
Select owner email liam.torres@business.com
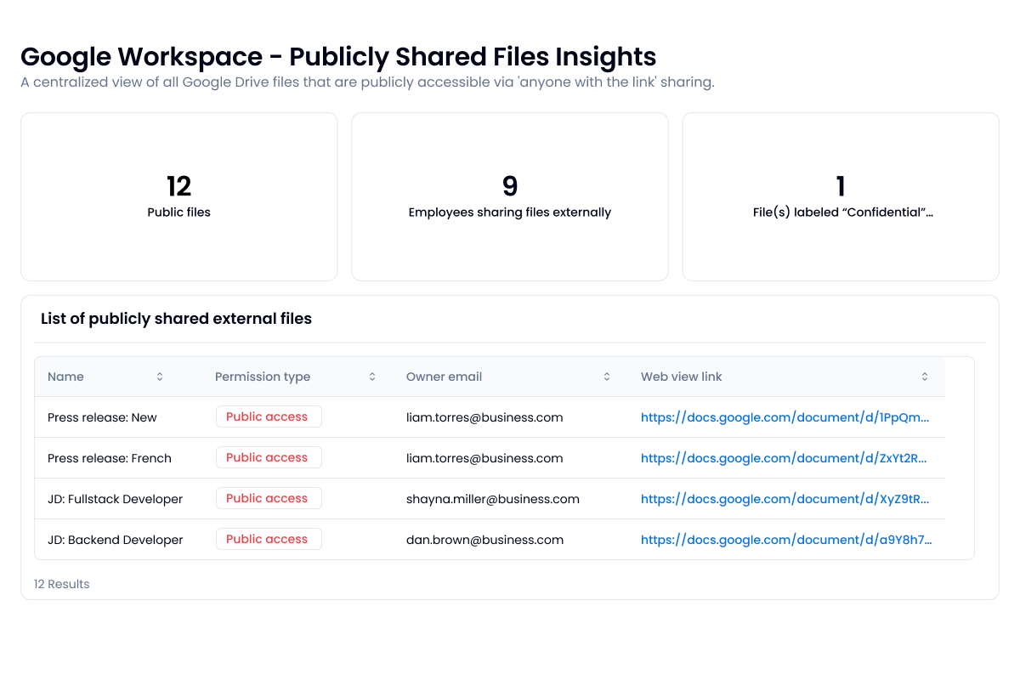coord(484,416)
